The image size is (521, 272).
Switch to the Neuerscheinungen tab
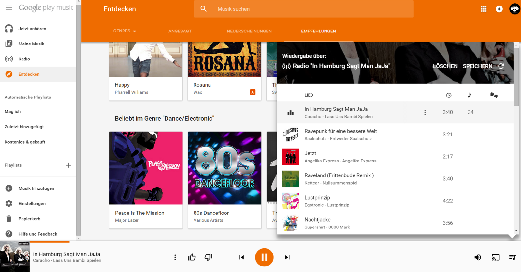click(x=249, y=31)
